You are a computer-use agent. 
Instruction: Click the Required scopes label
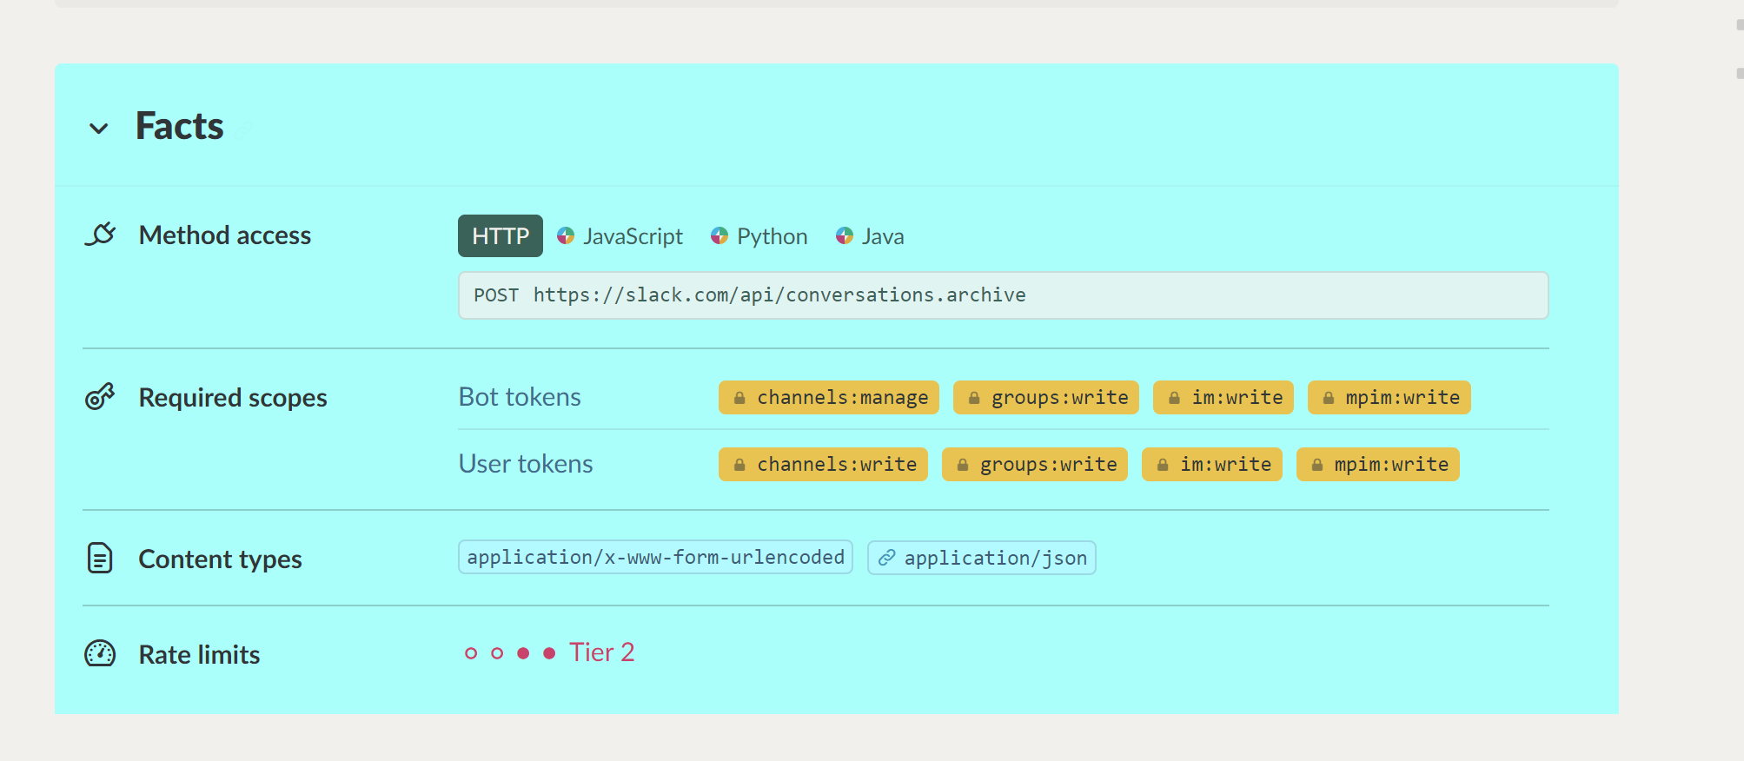pyautogui.click(x=233, y=398)
